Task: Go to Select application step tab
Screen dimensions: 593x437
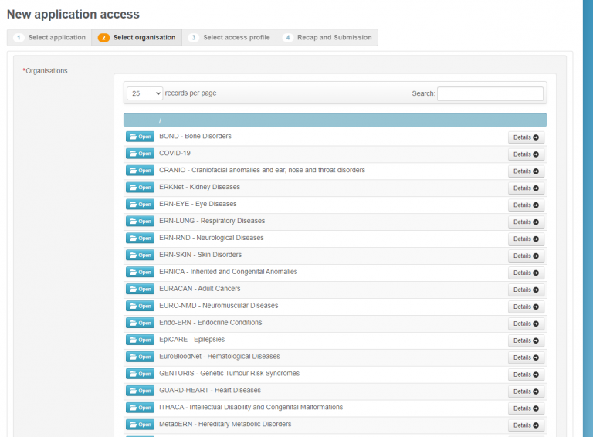Action: pos(49,37)
